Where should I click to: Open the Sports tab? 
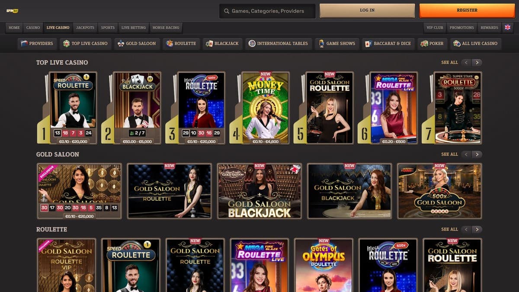pos(108,28)
